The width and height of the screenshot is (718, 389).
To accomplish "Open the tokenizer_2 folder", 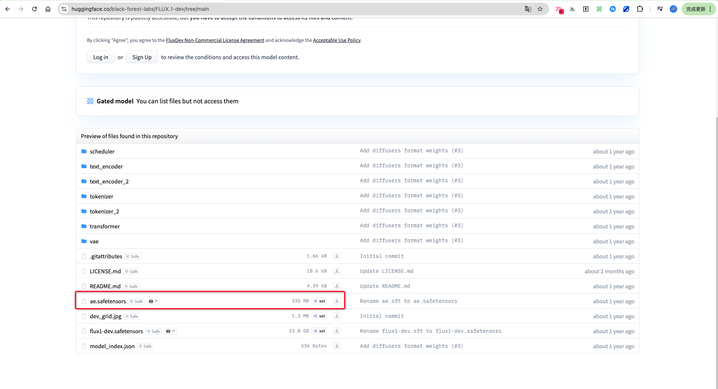I will pyautogui.click(x=104, y=211).
